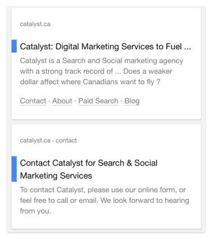Follow the Paid Search sitelink
Viewport: 212px width, 239px height.
tap(98, 101)
